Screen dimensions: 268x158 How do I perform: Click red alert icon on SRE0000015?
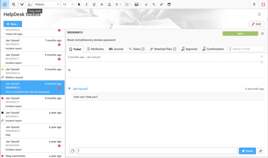coord(59,88)
